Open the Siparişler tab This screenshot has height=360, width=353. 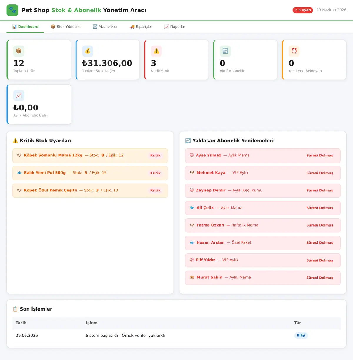(141, 27)
